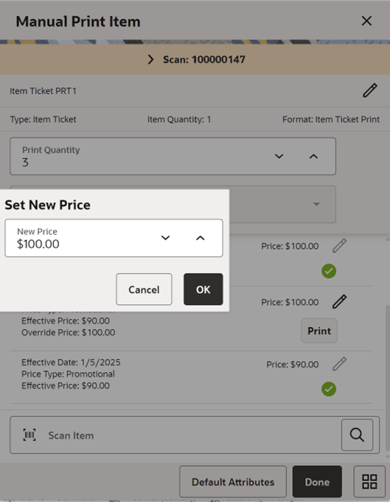Cancel the Set New Price popup
This screenshot has width=390, height=502.
pos(144,289)
